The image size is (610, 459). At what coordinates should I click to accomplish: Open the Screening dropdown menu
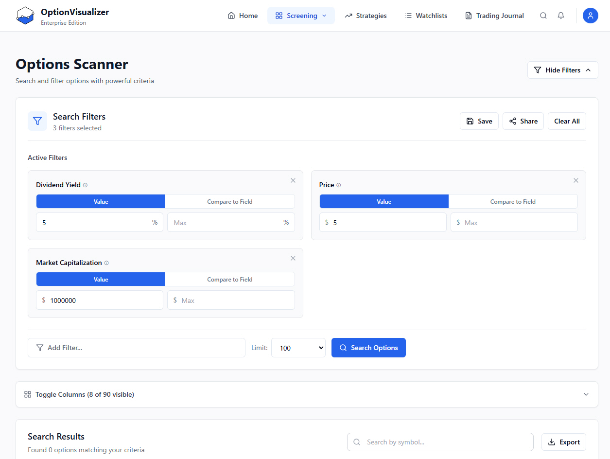click(301, 16)
